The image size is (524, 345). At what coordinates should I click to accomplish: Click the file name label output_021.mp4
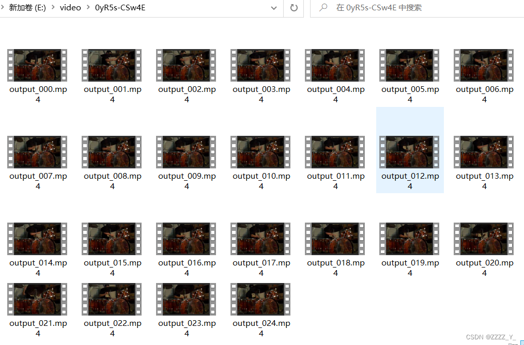[x=38, y=328]
